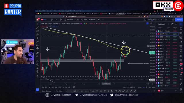
Task: Open the Bookmarks menu in macOS menu bar
Action: (61, 11)
